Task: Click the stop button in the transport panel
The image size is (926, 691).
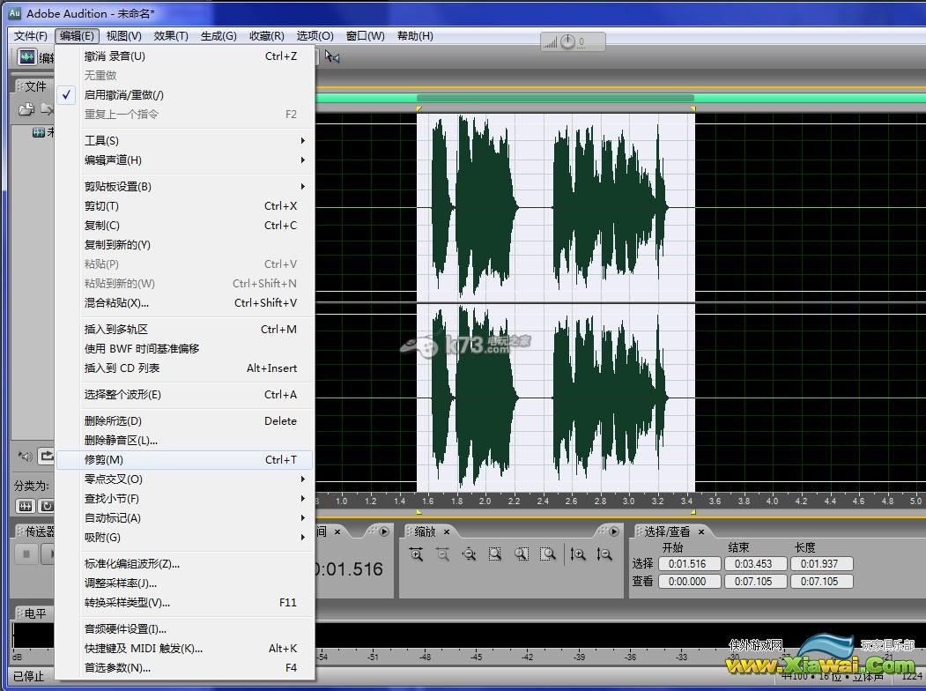Action: (x=26, y=554)
